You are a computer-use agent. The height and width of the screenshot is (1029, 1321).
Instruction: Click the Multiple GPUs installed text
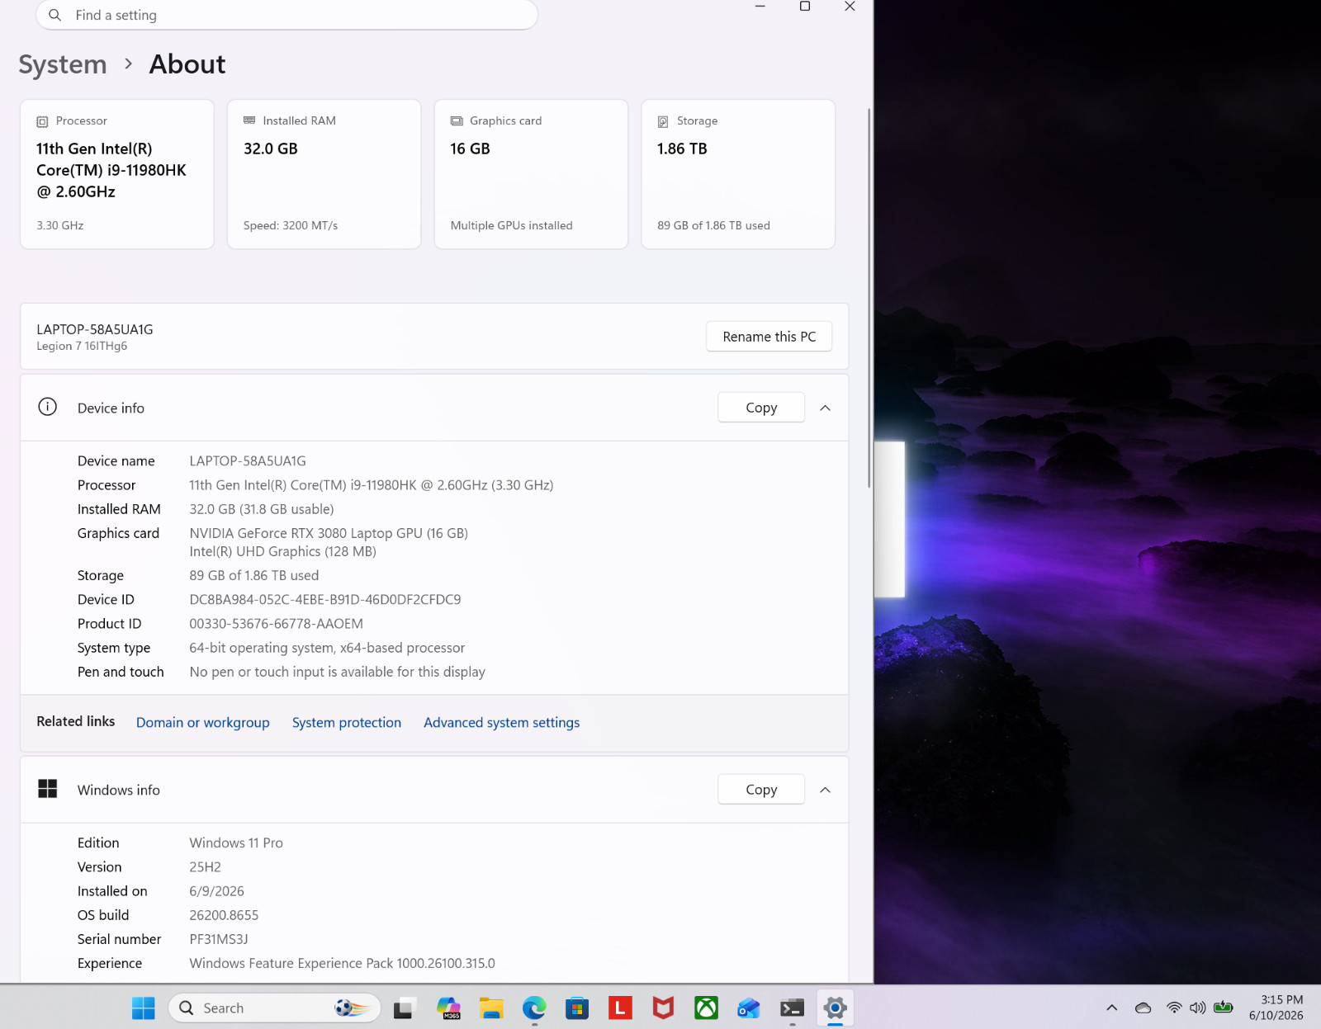point(512,225)
